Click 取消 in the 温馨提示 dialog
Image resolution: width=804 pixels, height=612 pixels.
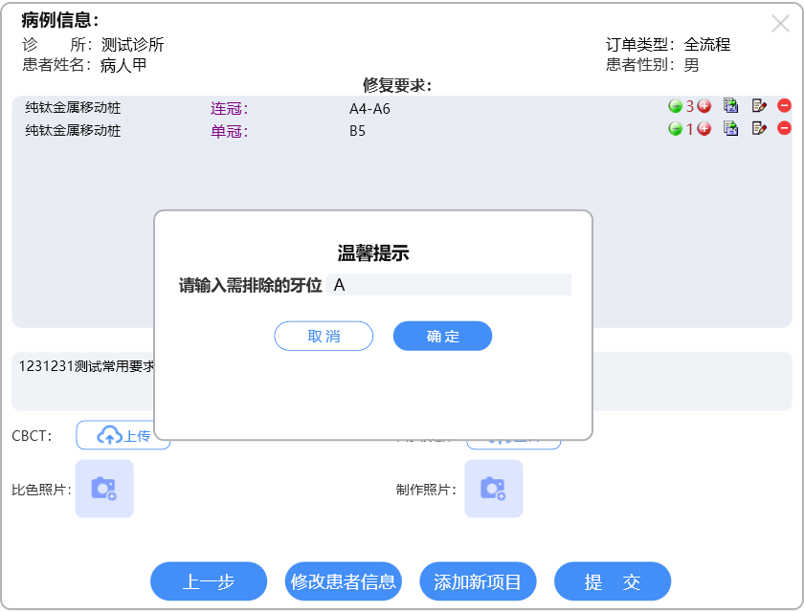click(x=324, y=337)
